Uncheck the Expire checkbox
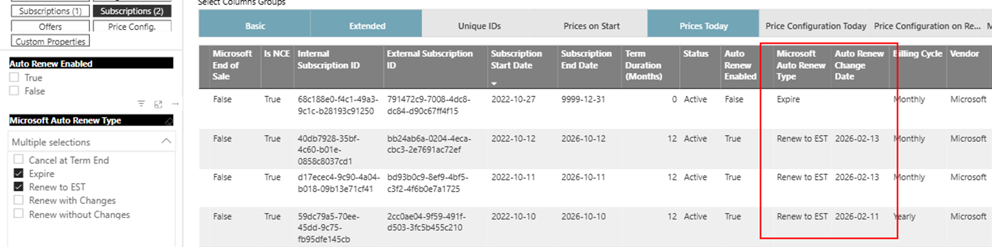The height and width of the screenshot is (247, 992). pos(18,173)
